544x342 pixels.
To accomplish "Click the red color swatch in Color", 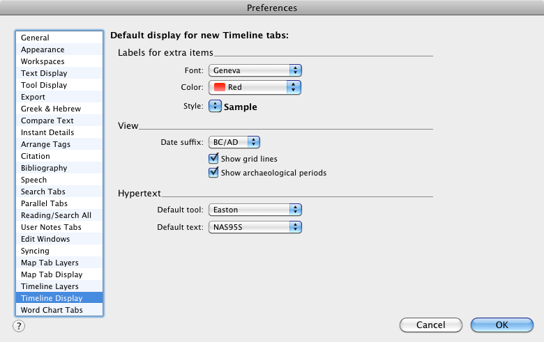I will [x=220, y=87].
